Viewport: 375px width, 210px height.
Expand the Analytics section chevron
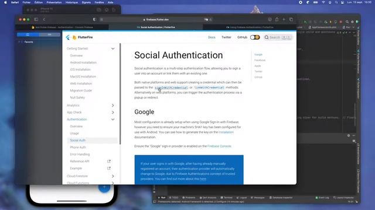112,105
